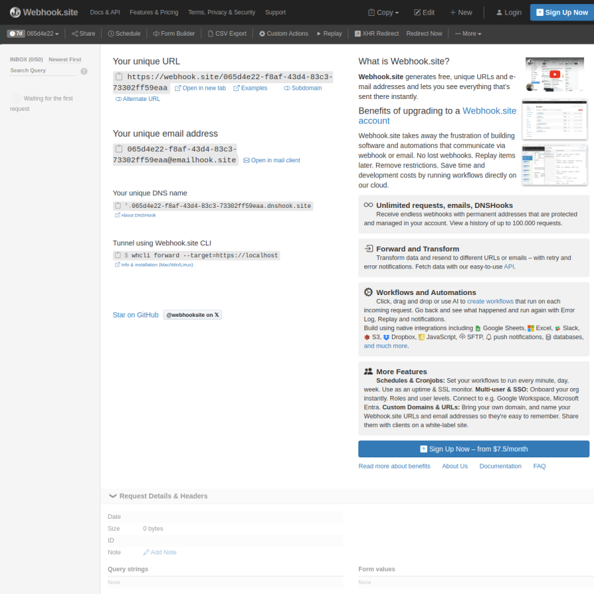Open the Documentation link
The width and height of the screenshot is (594, 594).
[500, 467]
